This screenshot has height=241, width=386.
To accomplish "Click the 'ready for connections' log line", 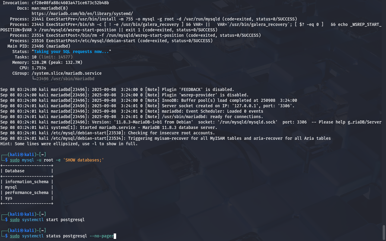I will click(x=132, y=117).
